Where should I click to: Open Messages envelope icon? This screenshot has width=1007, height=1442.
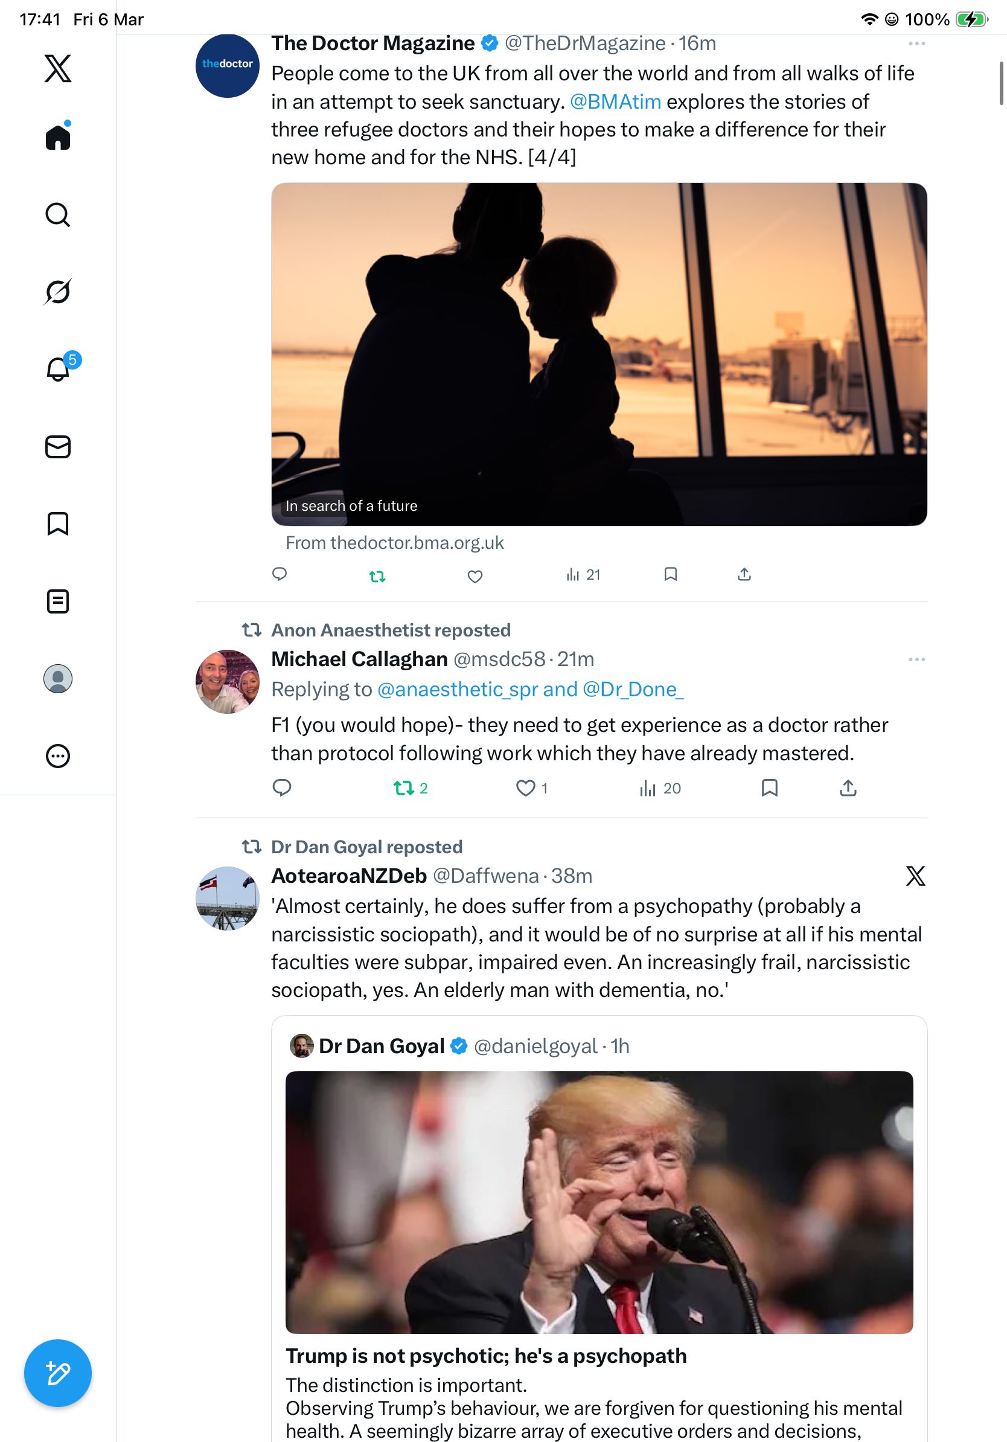coord(58,446)
